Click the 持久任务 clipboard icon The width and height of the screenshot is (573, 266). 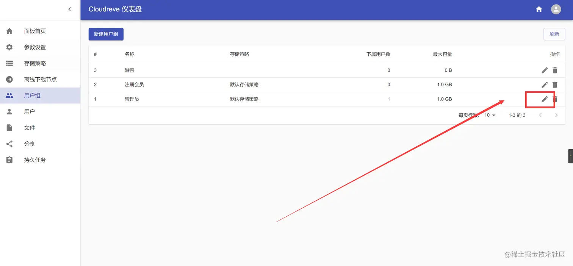pyautogui.click(x=9, y=160)
